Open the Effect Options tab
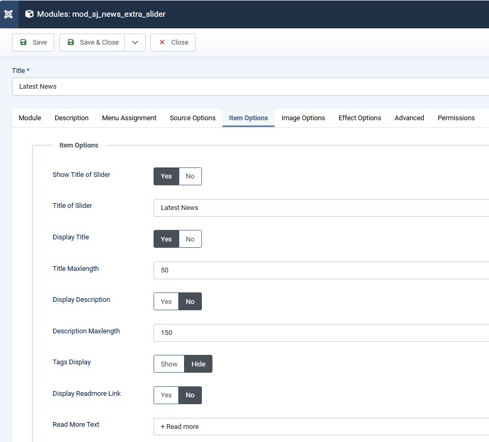 pos(360,118)
